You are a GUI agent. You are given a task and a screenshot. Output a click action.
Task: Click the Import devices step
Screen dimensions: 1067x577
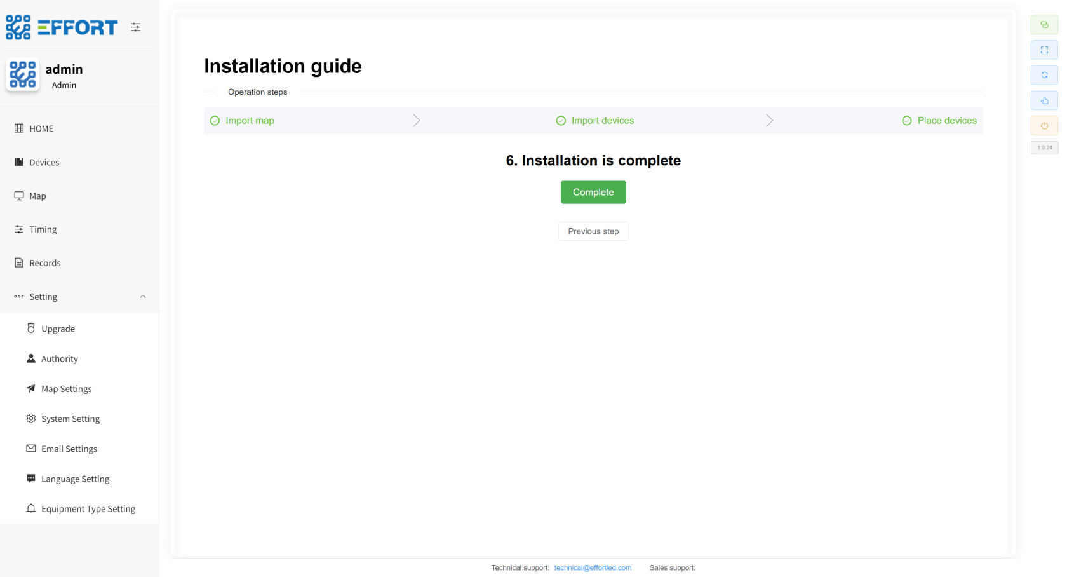(x=602, y=121)
